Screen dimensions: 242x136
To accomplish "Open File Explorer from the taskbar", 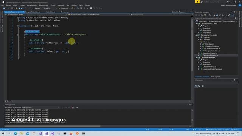I will (22, 133).
